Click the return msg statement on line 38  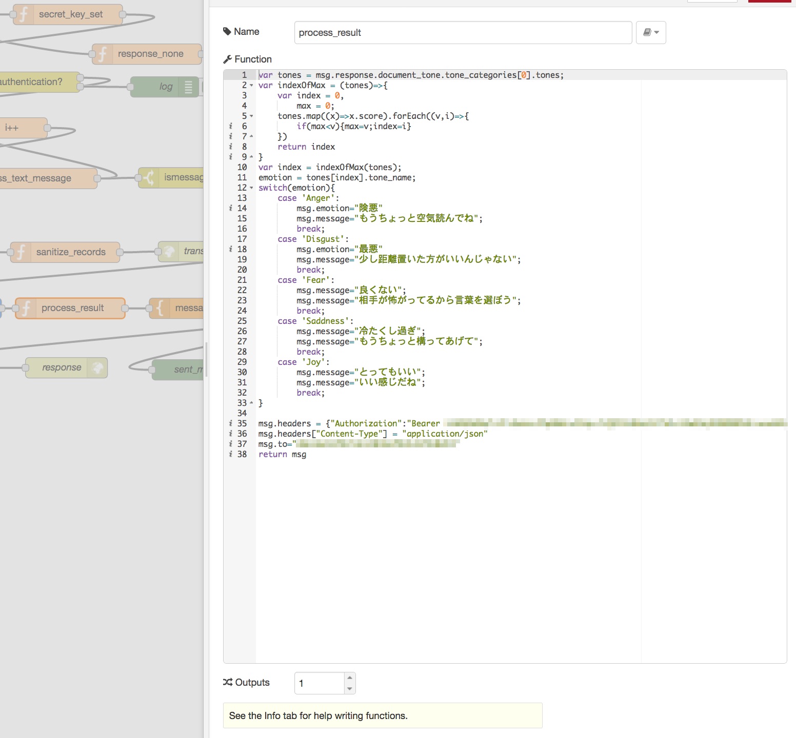(282, 454)
